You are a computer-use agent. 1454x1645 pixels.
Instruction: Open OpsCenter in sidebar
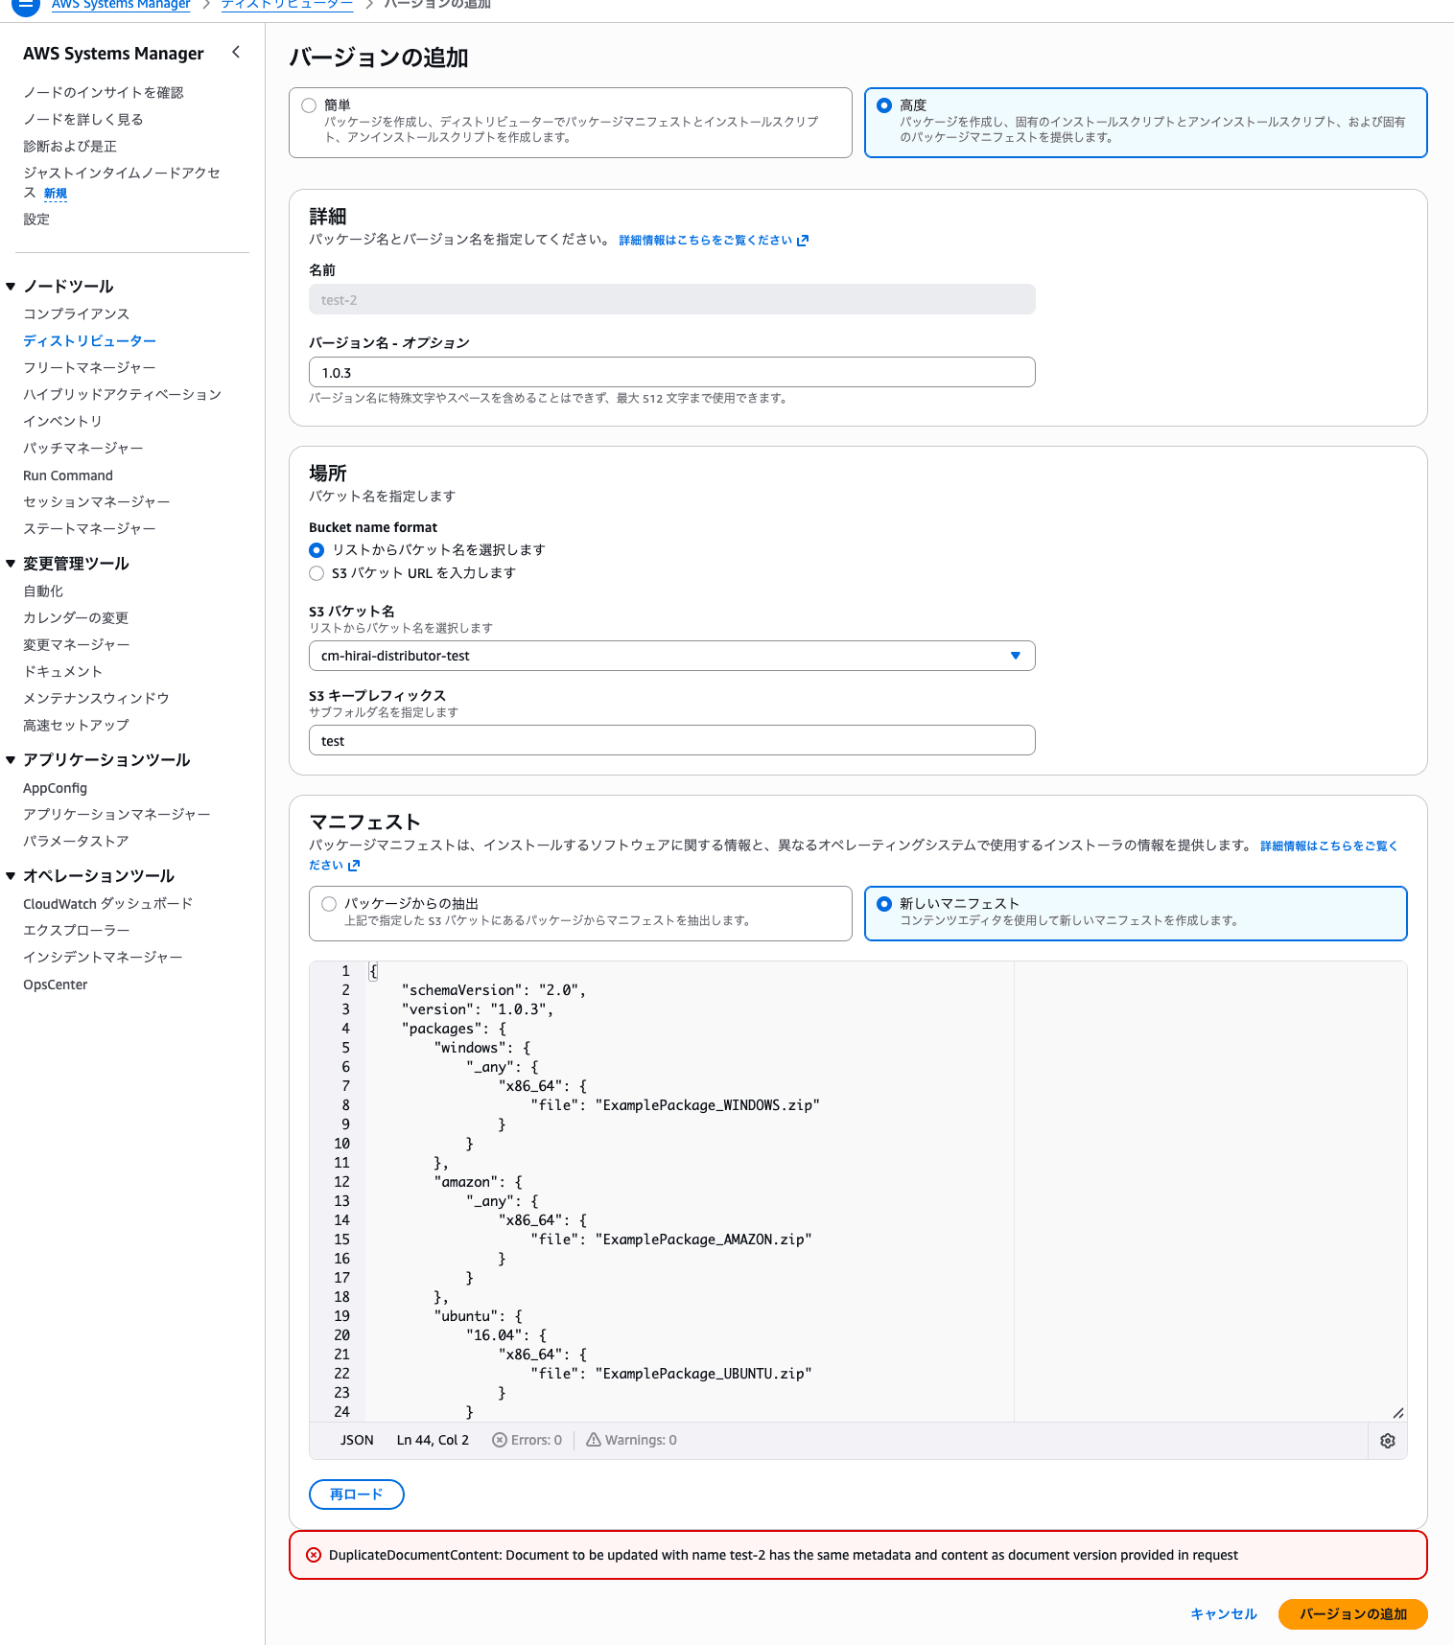click(x=56, y=985)
